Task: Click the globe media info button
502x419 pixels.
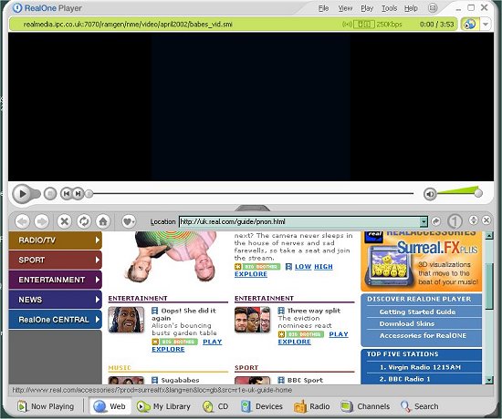Action: (x=469, y=24)
